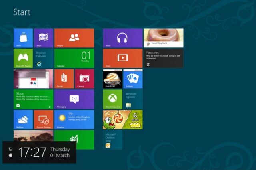The width and height of the screenshot is (256, 170).
Task: Open the Music tile with the headphones icon
Action: (x=123, y=38)
